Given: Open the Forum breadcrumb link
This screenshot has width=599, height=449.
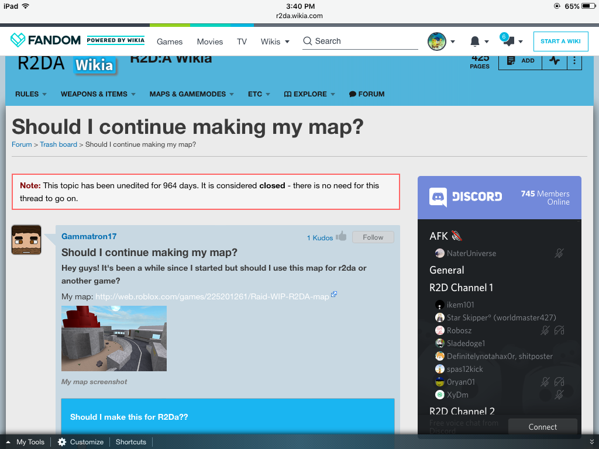Looking at the screenshot, I should click(22, 144).
